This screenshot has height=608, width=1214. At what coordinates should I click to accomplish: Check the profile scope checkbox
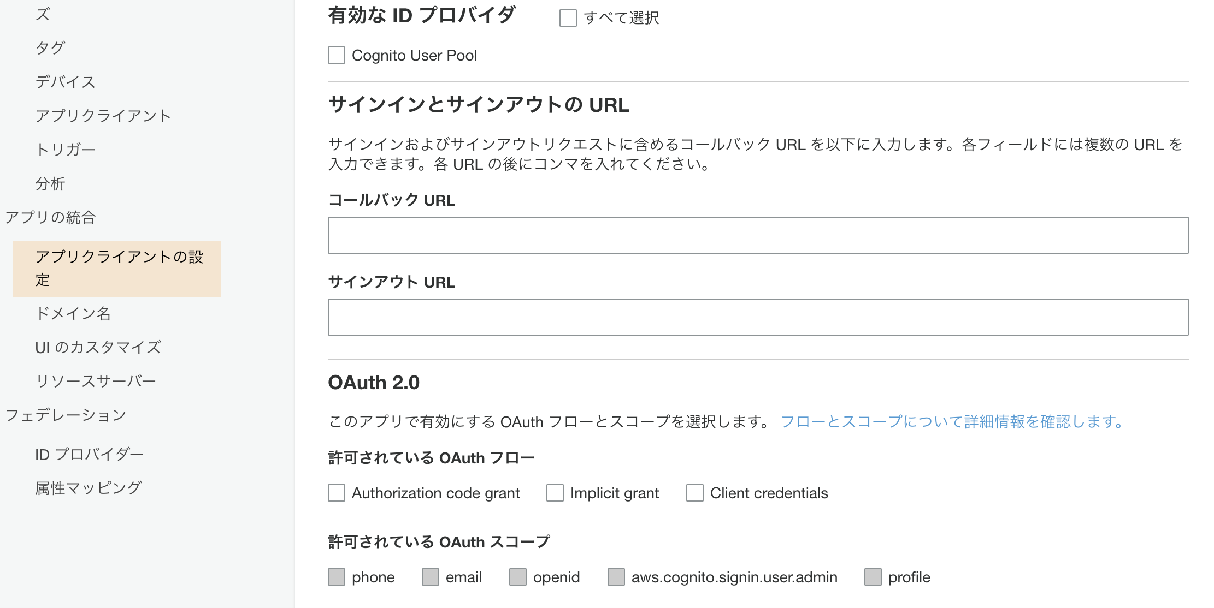coord(873,577)
